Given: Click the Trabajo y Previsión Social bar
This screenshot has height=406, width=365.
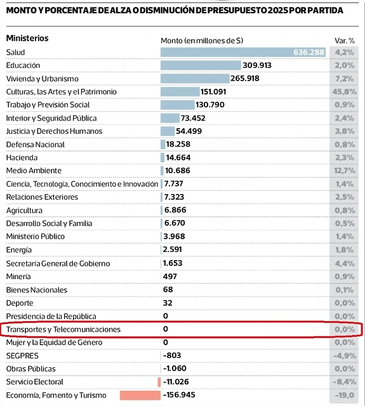Looking at the screenshot, I should click(178, 105).
